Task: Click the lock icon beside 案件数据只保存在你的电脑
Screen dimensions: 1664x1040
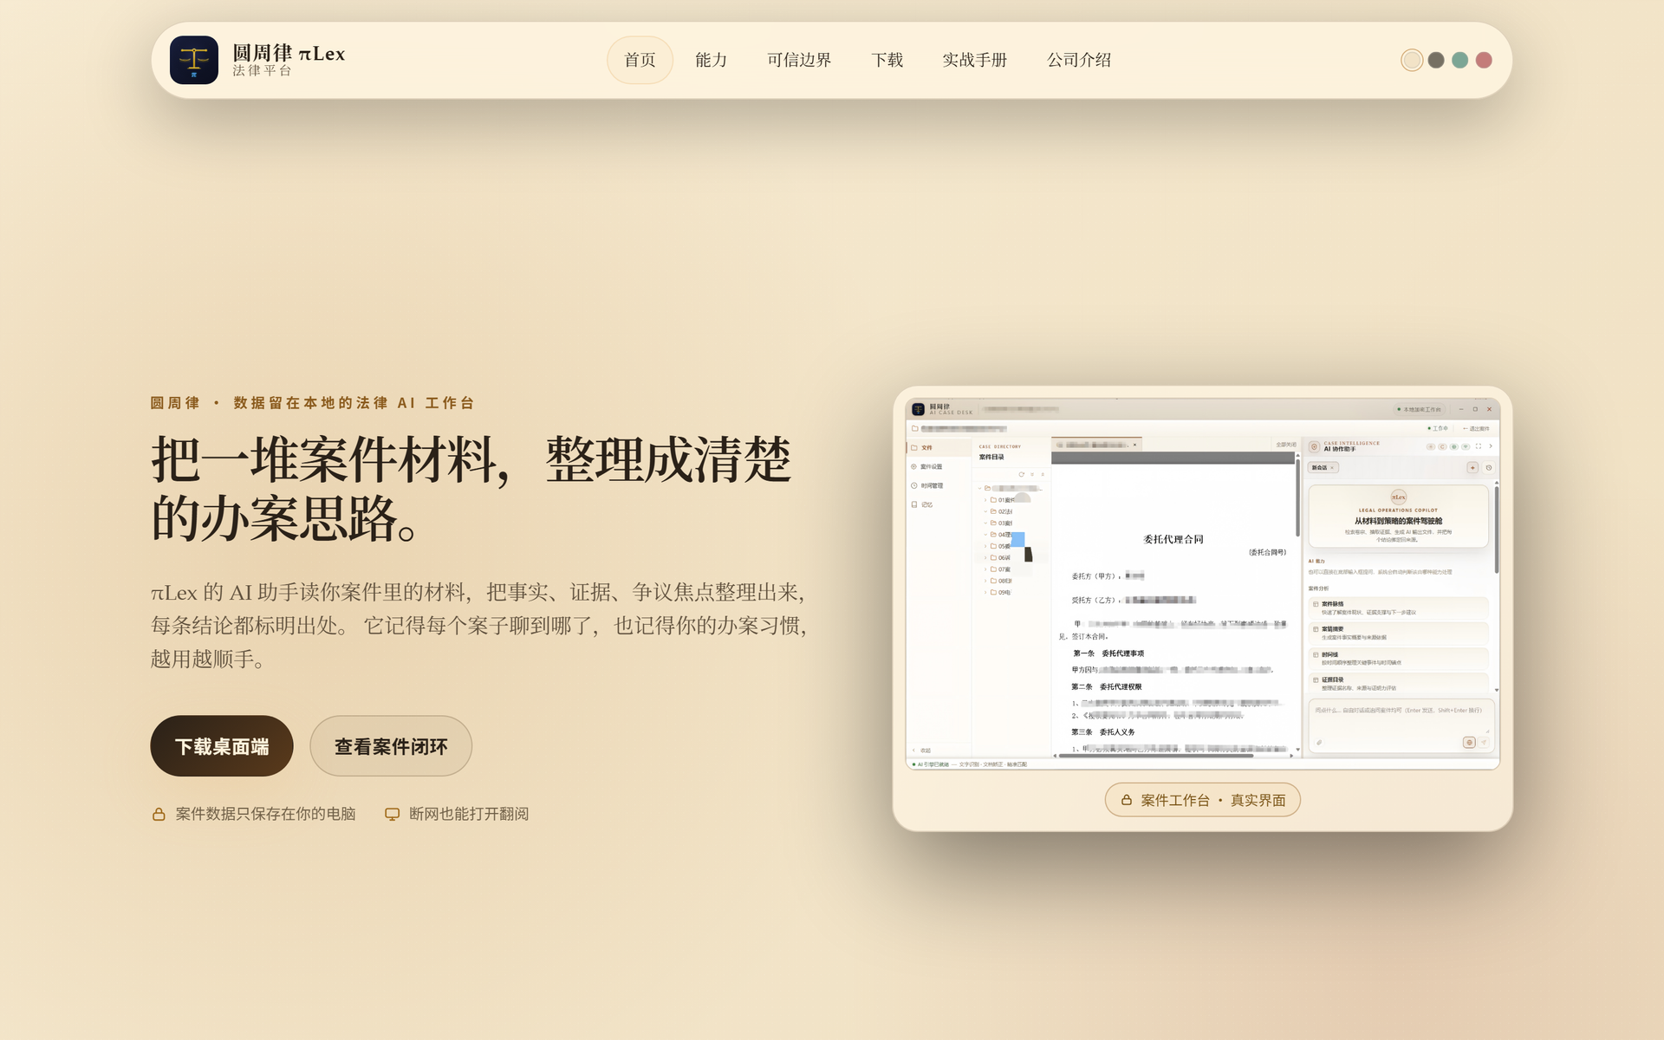Action: (159, 815)
